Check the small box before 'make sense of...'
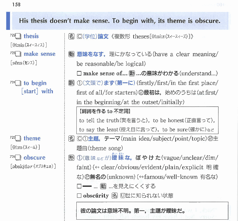Image resolution: width=238 pixels, height=221 pixels. [79, 73]
